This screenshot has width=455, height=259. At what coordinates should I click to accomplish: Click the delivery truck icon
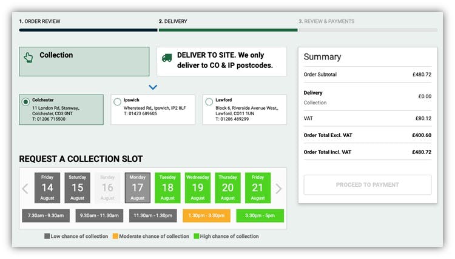[x=167, y=58]
